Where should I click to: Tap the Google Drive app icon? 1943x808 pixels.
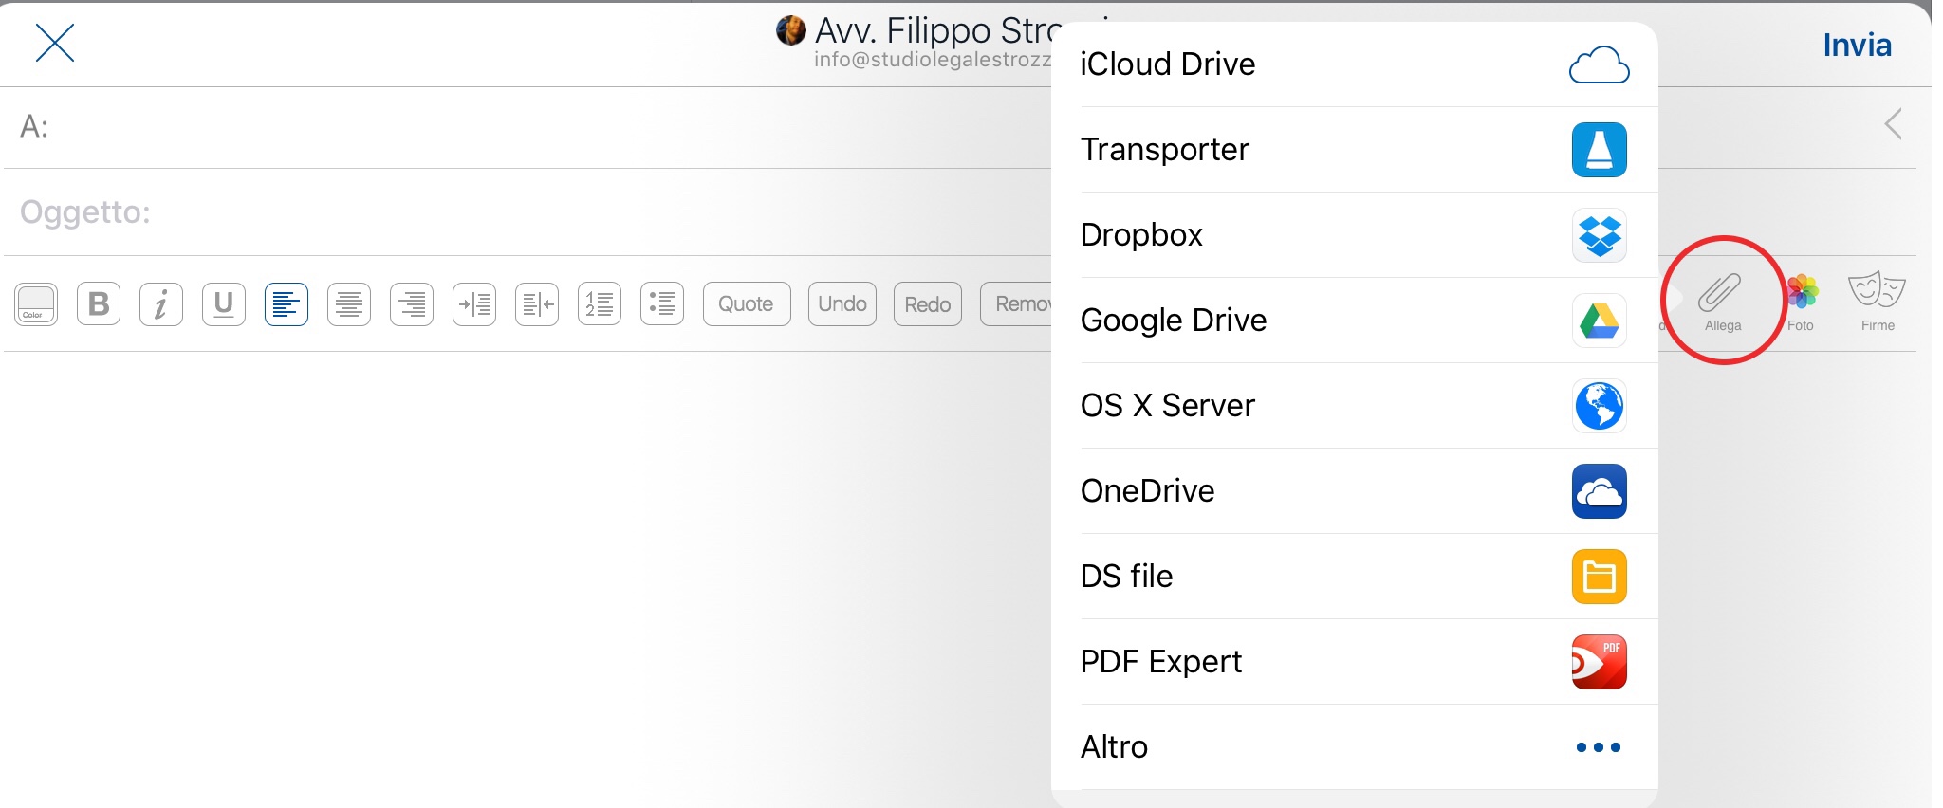tap(1600, 321)
